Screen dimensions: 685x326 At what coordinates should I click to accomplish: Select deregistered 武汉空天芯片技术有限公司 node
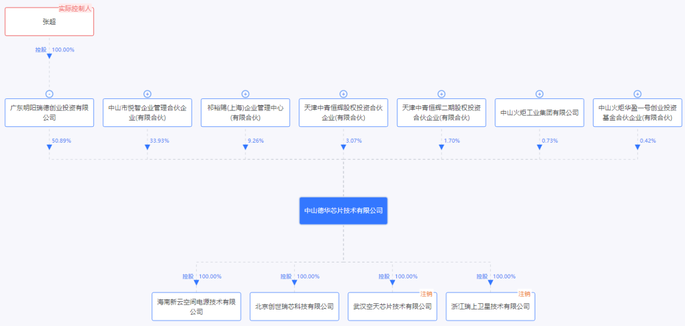pyautogui.click(x=392, y=306)
